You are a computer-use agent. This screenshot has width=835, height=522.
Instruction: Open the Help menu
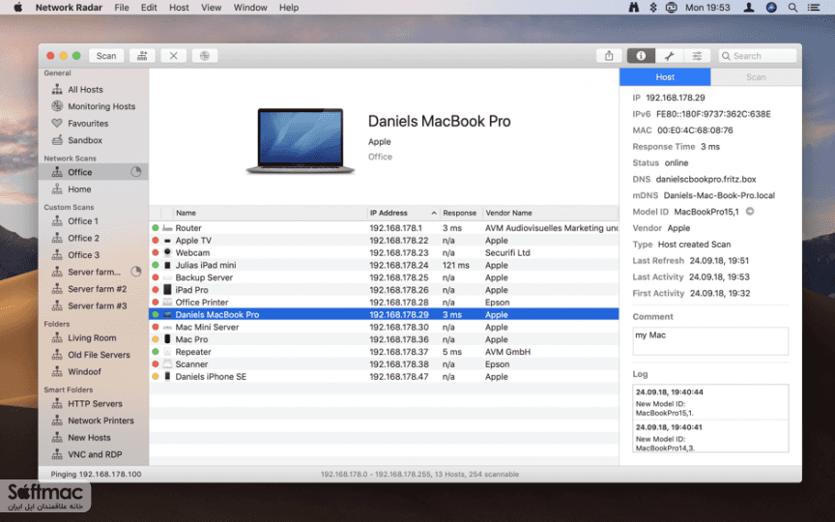pos(289,8)
